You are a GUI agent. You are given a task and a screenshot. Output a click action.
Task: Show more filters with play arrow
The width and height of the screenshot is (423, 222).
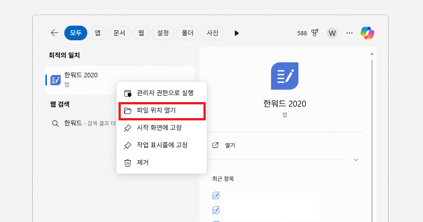coord(237,33)
